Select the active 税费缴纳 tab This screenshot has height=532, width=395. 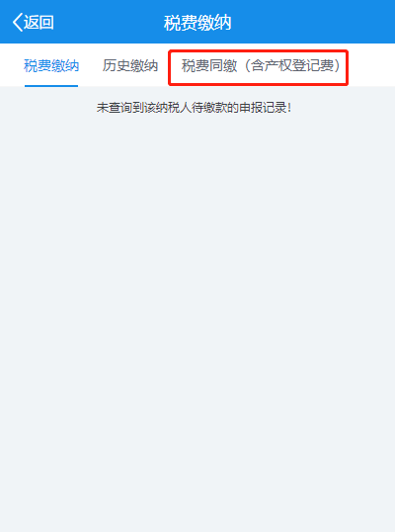[51, 66]
